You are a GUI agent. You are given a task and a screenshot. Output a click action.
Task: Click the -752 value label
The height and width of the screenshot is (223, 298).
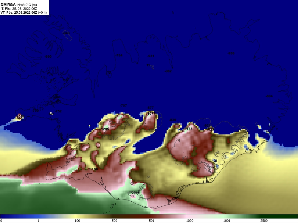(x=58, y=111)
